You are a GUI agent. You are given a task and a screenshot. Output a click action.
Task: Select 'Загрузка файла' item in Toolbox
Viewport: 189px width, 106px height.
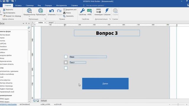[x=6, y=55]
